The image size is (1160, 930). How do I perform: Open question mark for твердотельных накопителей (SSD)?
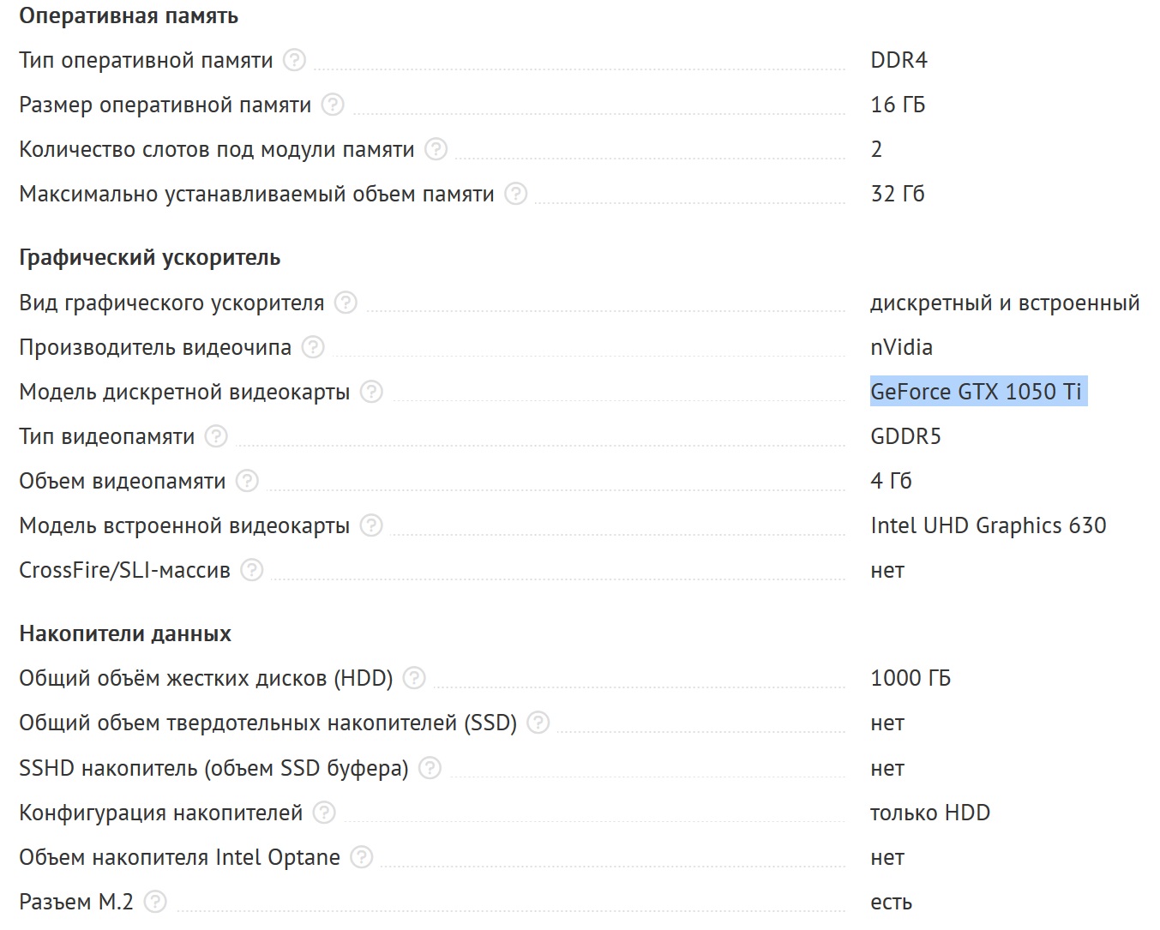[x=538, y=723]
